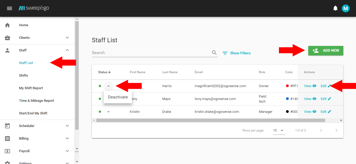Click the sweep&go logo
This screenshot has height=164, width=356.
tap(34, 8)
